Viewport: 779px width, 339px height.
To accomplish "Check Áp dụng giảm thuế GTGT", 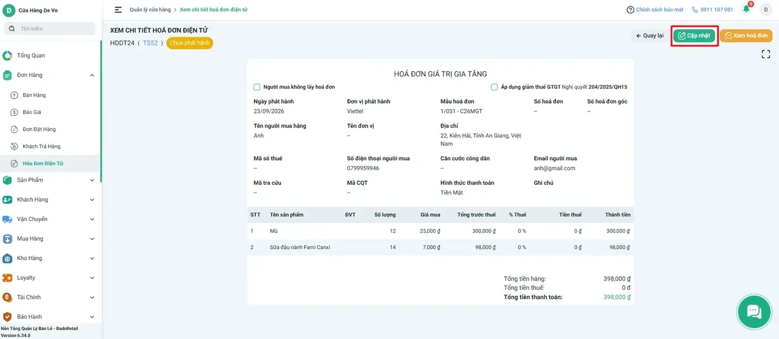I will [495, 87].
